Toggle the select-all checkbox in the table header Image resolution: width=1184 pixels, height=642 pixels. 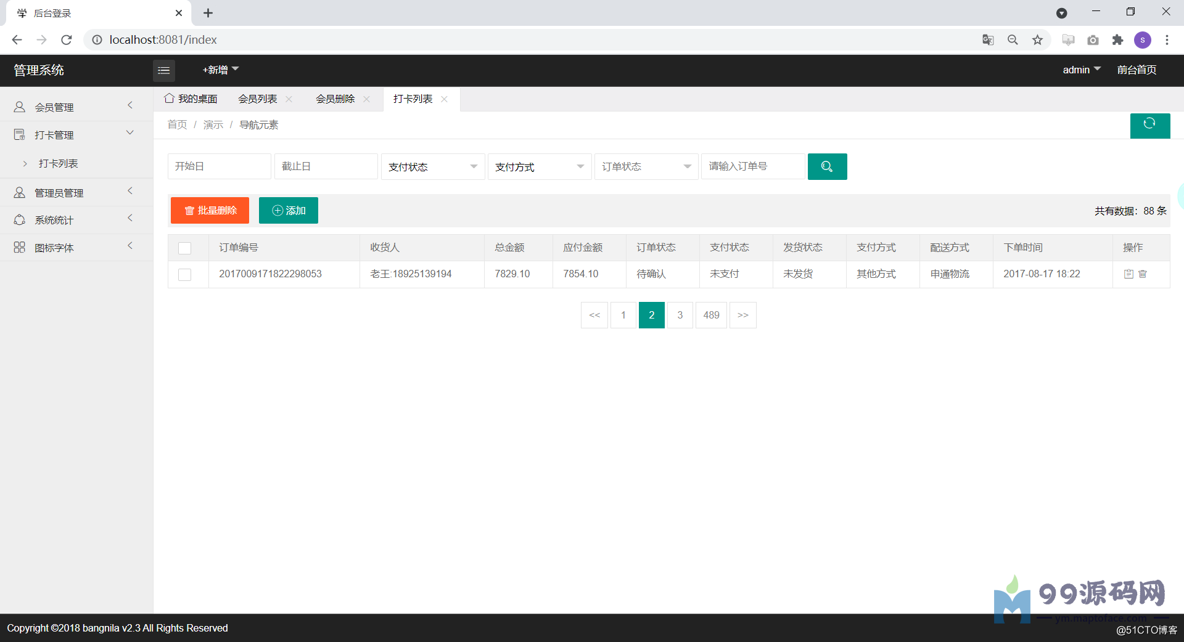click(x=184, y=248)
